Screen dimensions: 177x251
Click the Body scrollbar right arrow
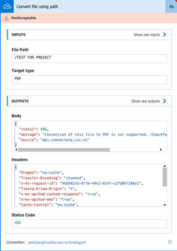tap(161, 150)
